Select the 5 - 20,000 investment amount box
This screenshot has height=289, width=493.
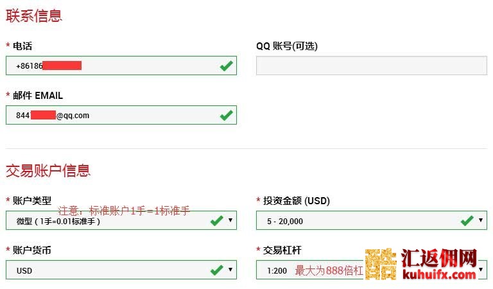tap(359, 221)
